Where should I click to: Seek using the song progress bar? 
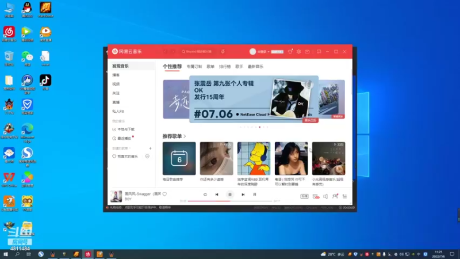230,201
